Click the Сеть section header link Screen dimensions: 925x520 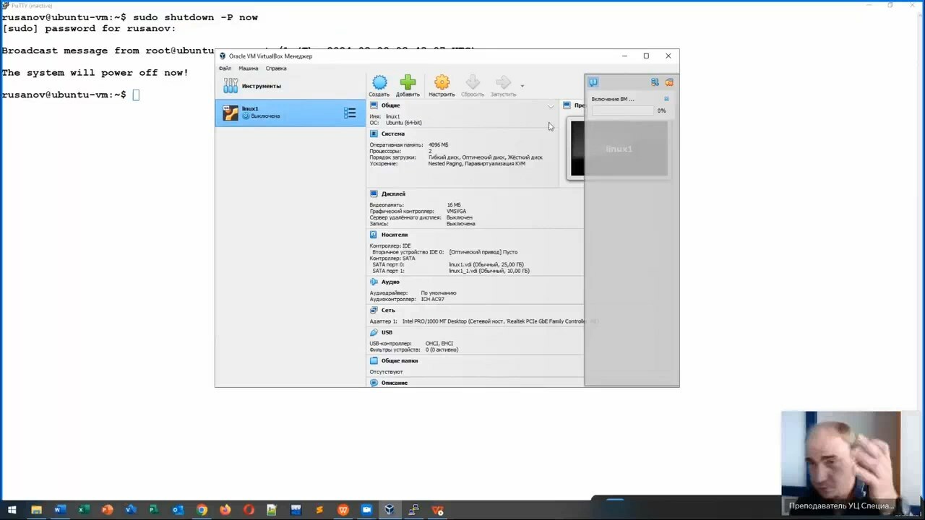(x=388, y=310)
